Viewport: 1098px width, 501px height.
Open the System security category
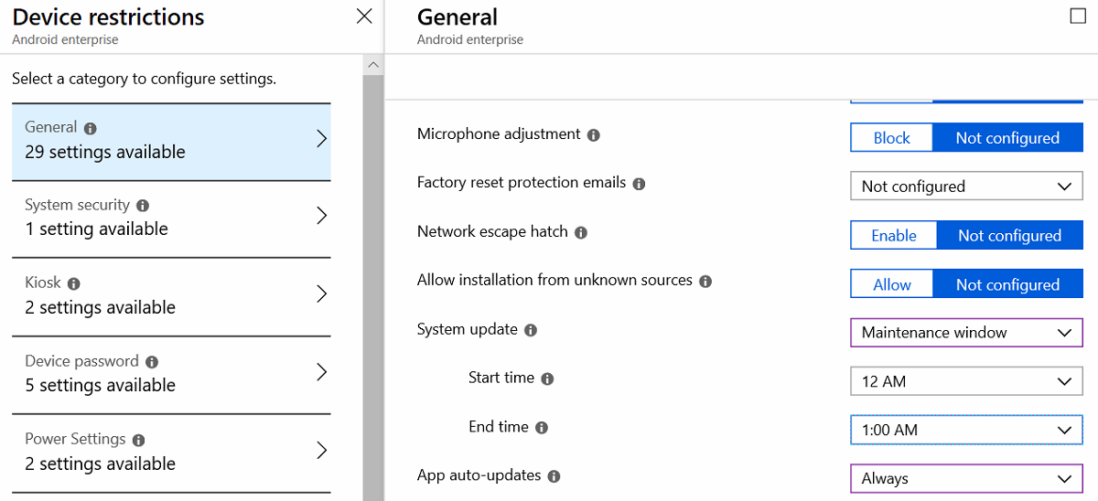pos(171,217)
